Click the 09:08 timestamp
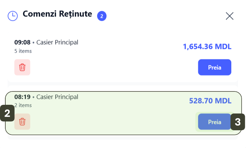The width and height of the screenshot is (246, 148). (x=22, y=43)
